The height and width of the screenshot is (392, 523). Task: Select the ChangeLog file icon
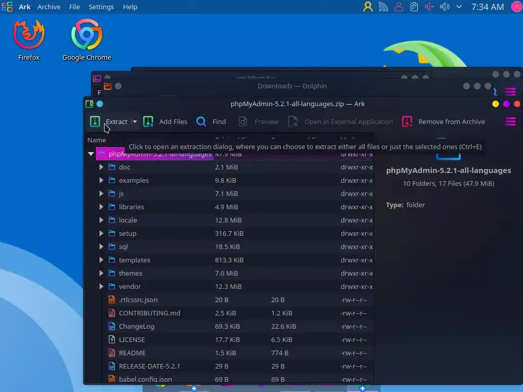click(112, 326)
